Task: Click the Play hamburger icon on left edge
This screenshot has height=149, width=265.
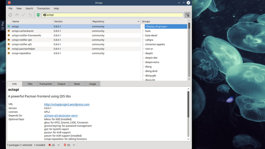Action: (x=3, y=28)
